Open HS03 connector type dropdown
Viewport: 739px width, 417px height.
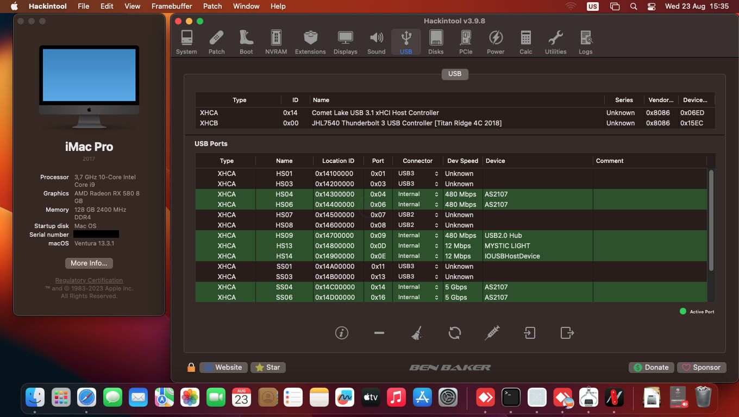418,184
